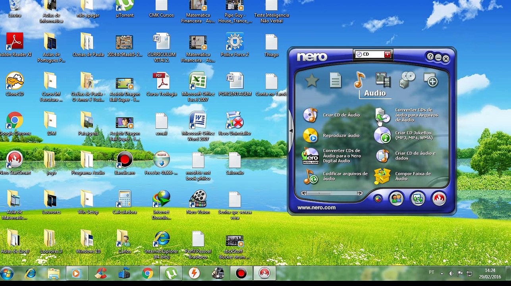Select Microsoft Office Excel 2007 shortcut
Viewport: 511px width, 286px height.
click(x=198, y=87)
